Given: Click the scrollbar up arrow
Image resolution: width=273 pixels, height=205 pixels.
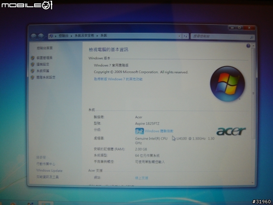Looking at the screenshot, I should (253, 46).
